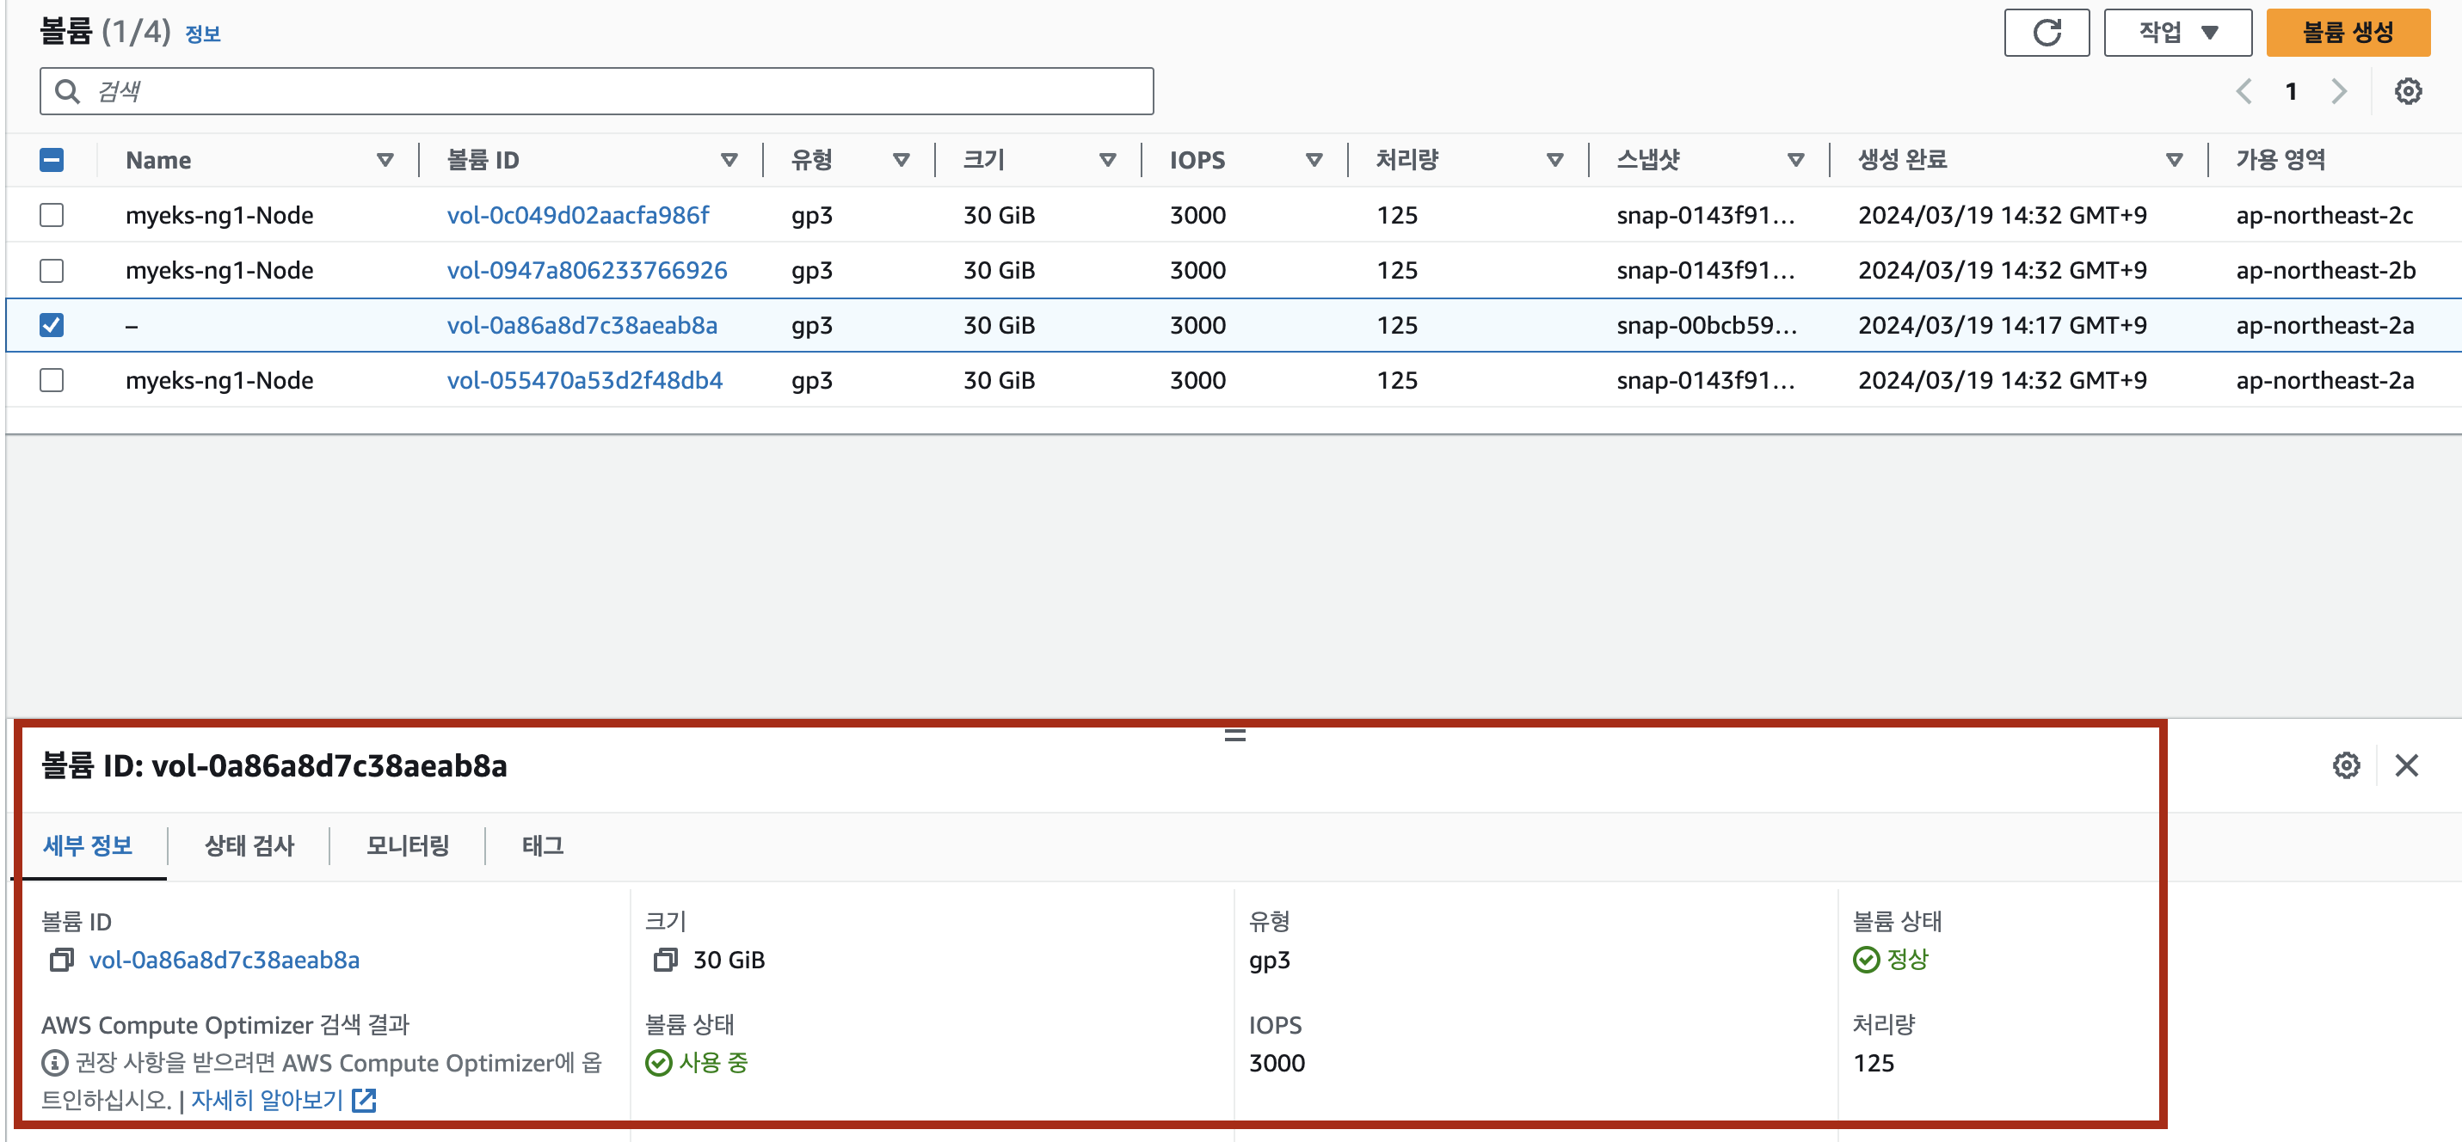
Task: Switch to the 상태 검사 tab
Action: tap(249, 845)
